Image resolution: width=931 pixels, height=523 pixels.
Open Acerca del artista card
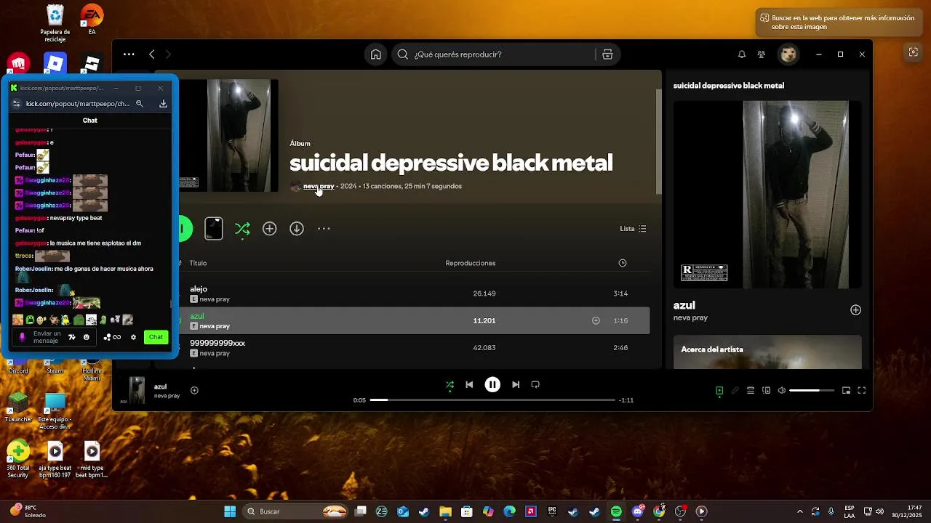click(767, 352)
